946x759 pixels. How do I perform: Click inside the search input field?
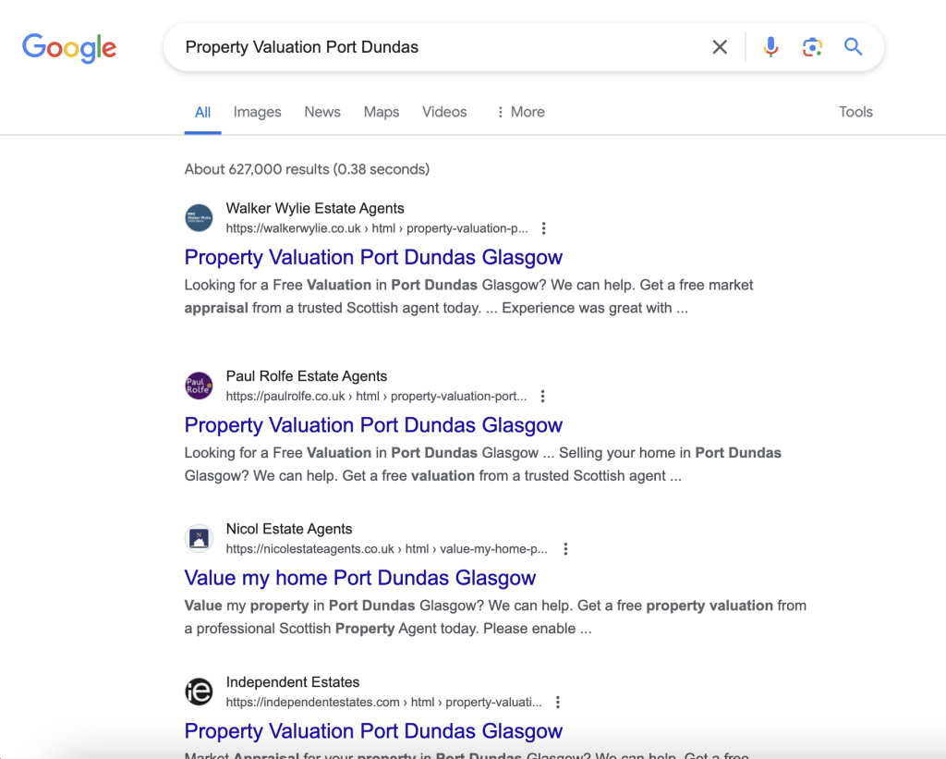416,46
